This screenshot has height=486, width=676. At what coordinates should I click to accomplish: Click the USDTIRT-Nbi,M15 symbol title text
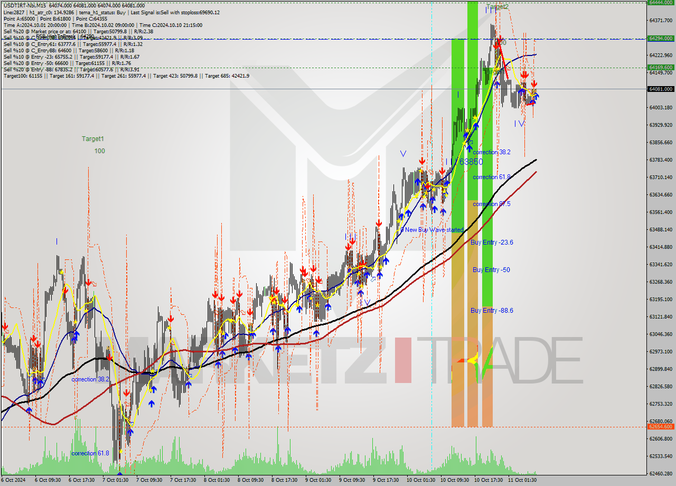point(25,5)
